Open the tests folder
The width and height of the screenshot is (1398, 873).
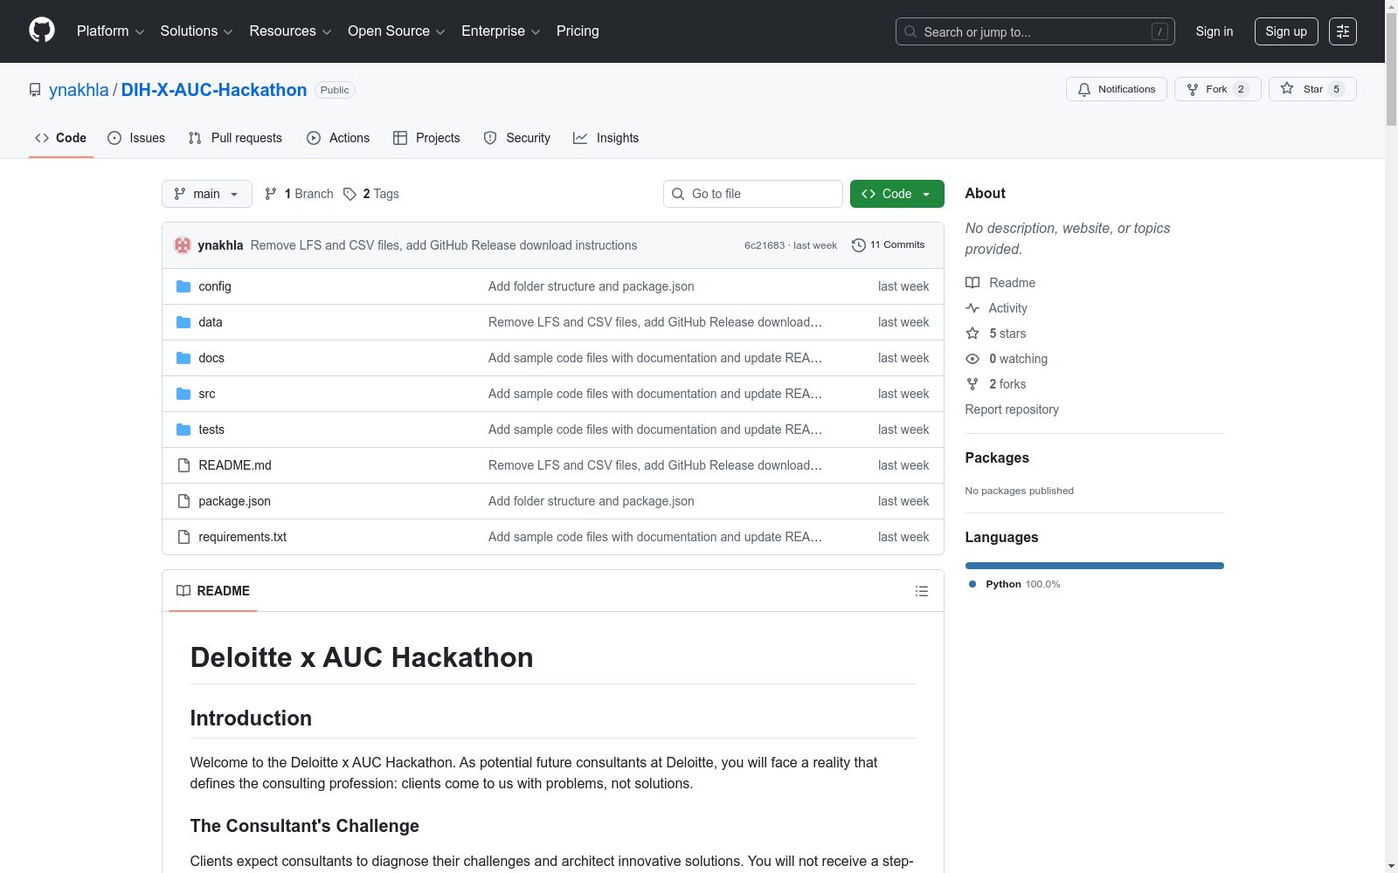211,430
